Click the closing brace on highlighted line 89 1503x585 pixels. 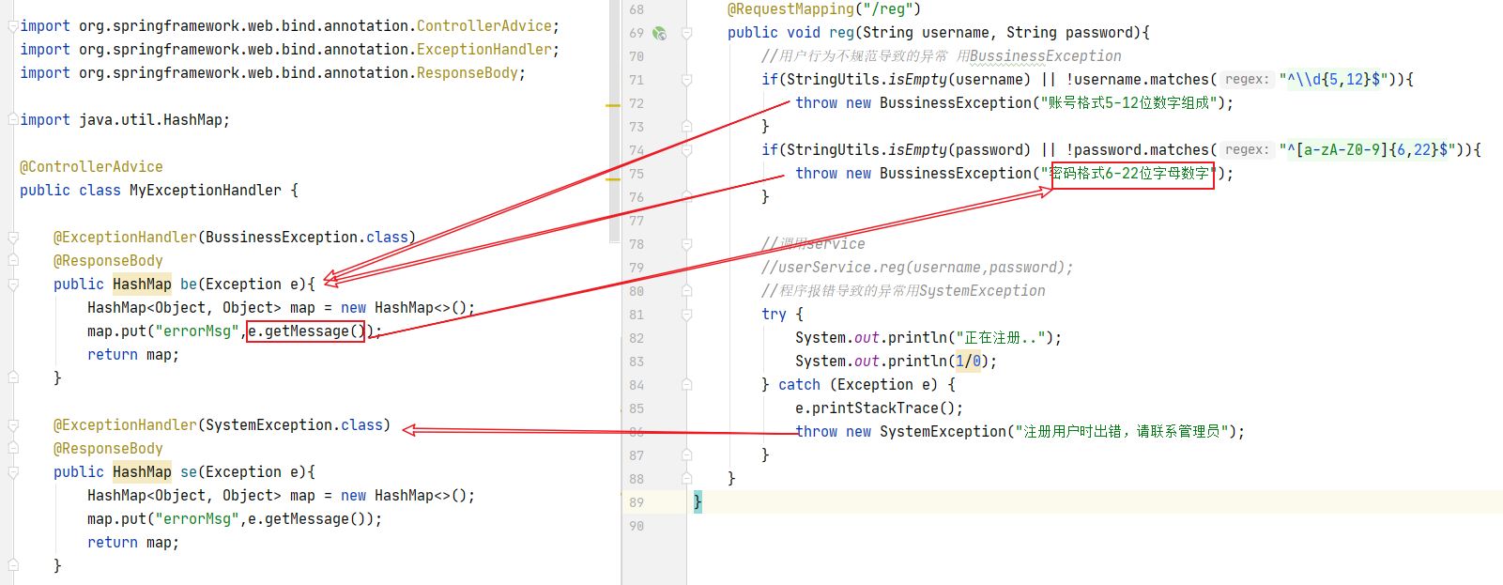(x=698, y=502)
